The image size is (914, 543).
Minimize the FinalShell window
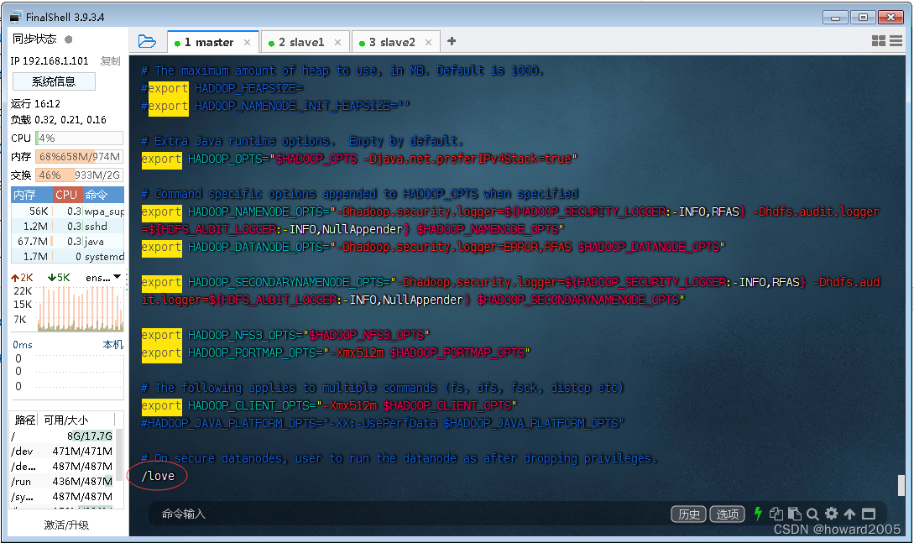tap(835, 18)
